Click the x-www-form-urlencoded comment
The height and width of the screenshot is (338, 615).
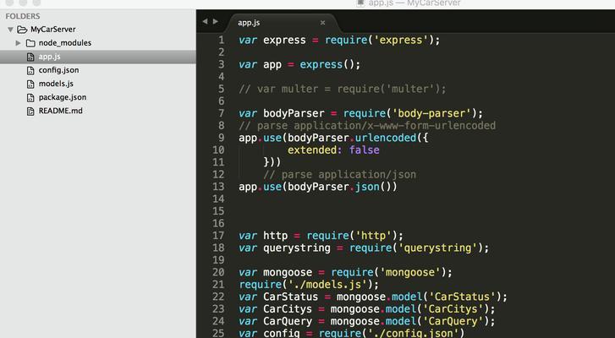[x=367, y=126]
